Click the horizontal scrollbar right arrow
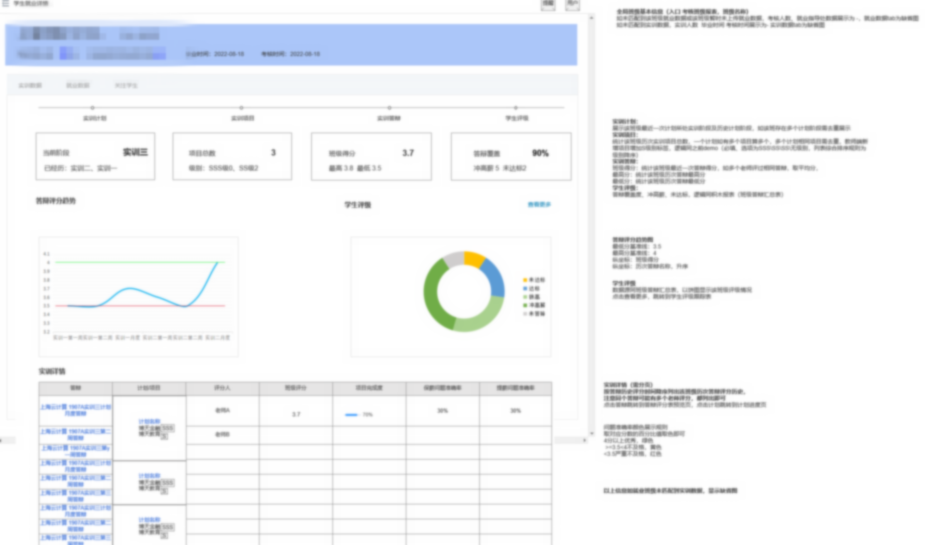 (584, 440)
